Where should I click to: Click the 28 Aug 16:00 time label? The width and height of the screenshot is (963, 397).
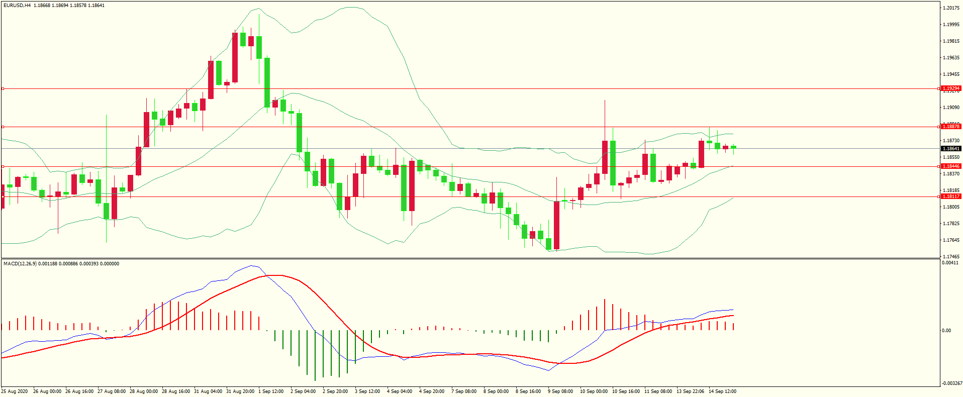[176, 391]
